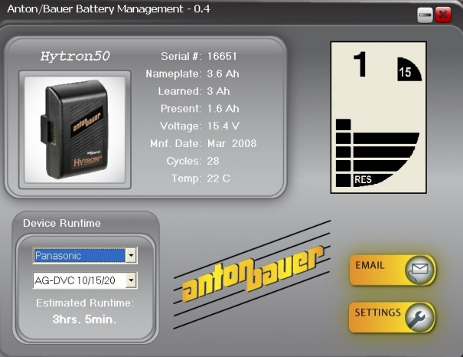Click the Voltage value 15.4 V
This screenshot has height=357, width=463.
click(x=223, y=126)
